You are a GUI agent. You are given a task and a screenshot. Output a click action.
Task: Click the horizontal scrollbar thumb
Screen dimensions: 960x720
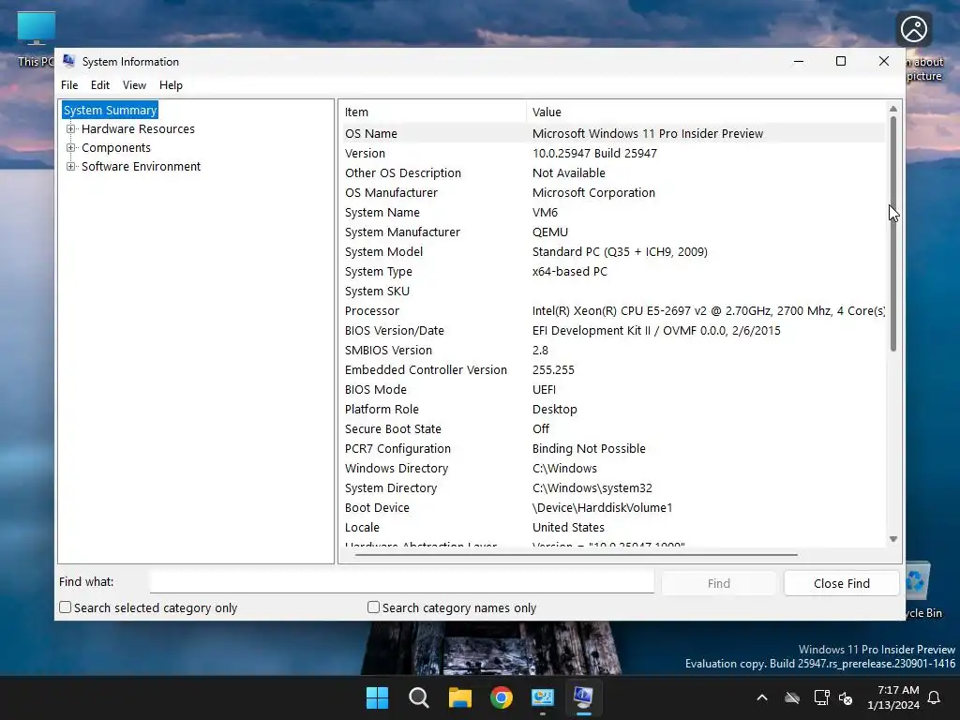tap(577, 555)
